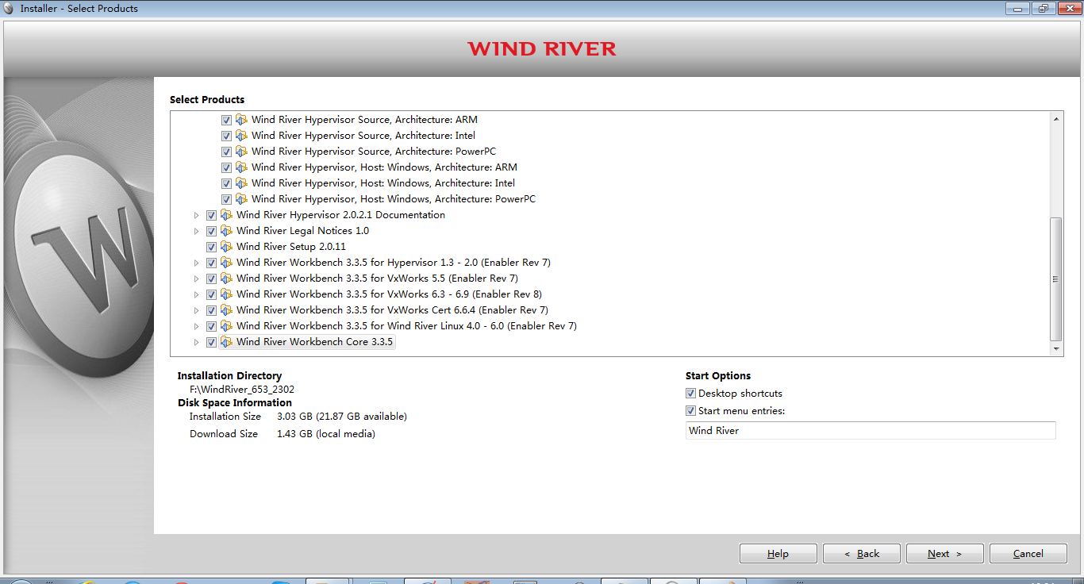Click the Help button
Screen dimensions: 1084x584
[778, 554]
